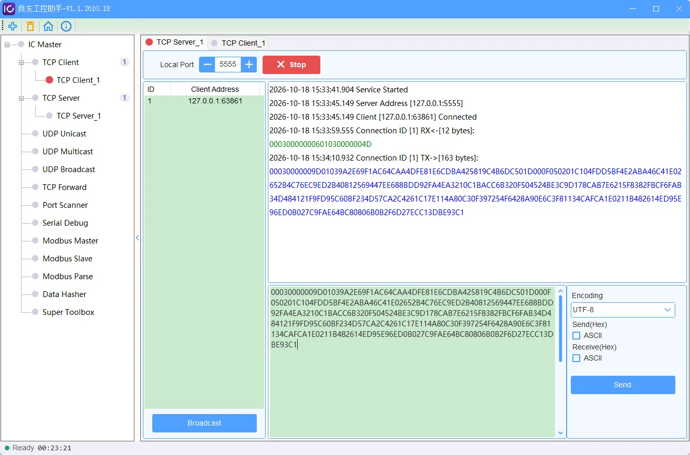Click the ID column header
Viewport: 690px width, 455px height.
point(157,89)
